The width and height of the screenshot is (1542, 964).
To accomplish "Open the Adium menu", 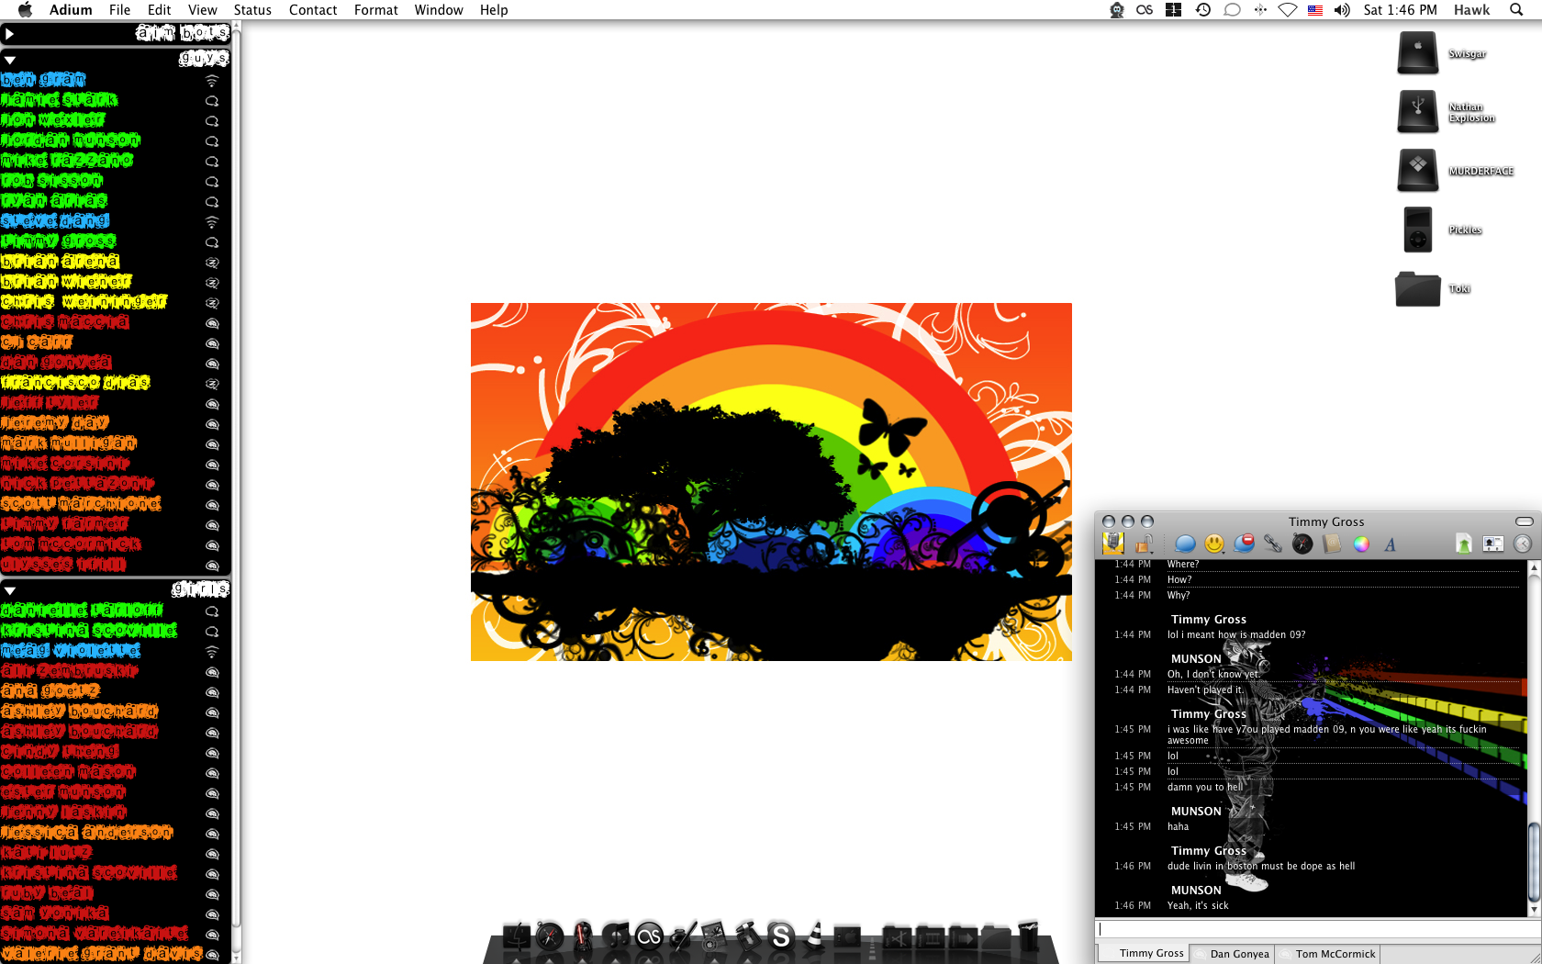I will click(x=71, y=10).
